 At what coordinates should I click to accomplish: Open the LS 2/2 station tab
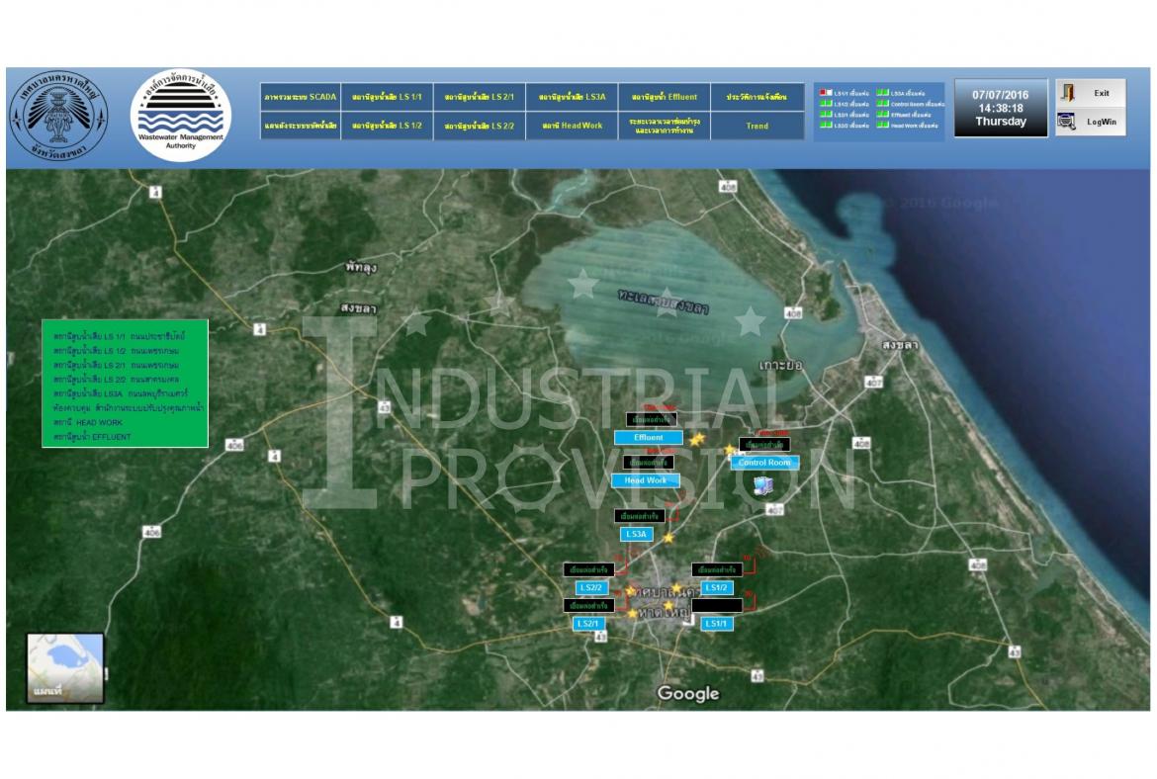479,126
